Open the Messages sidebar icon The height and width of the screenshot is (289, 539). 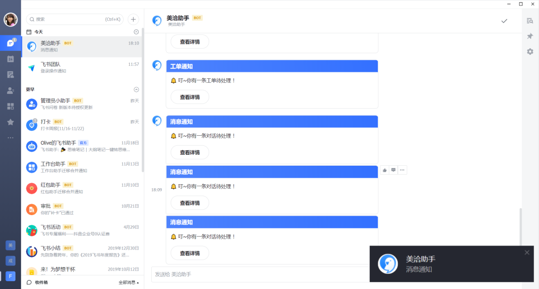[x=10, y=43]
